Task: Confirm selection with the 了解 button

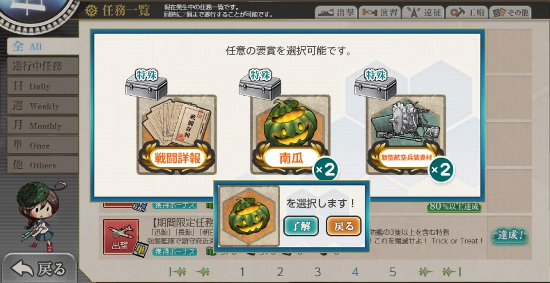Action: coord(301,226)
